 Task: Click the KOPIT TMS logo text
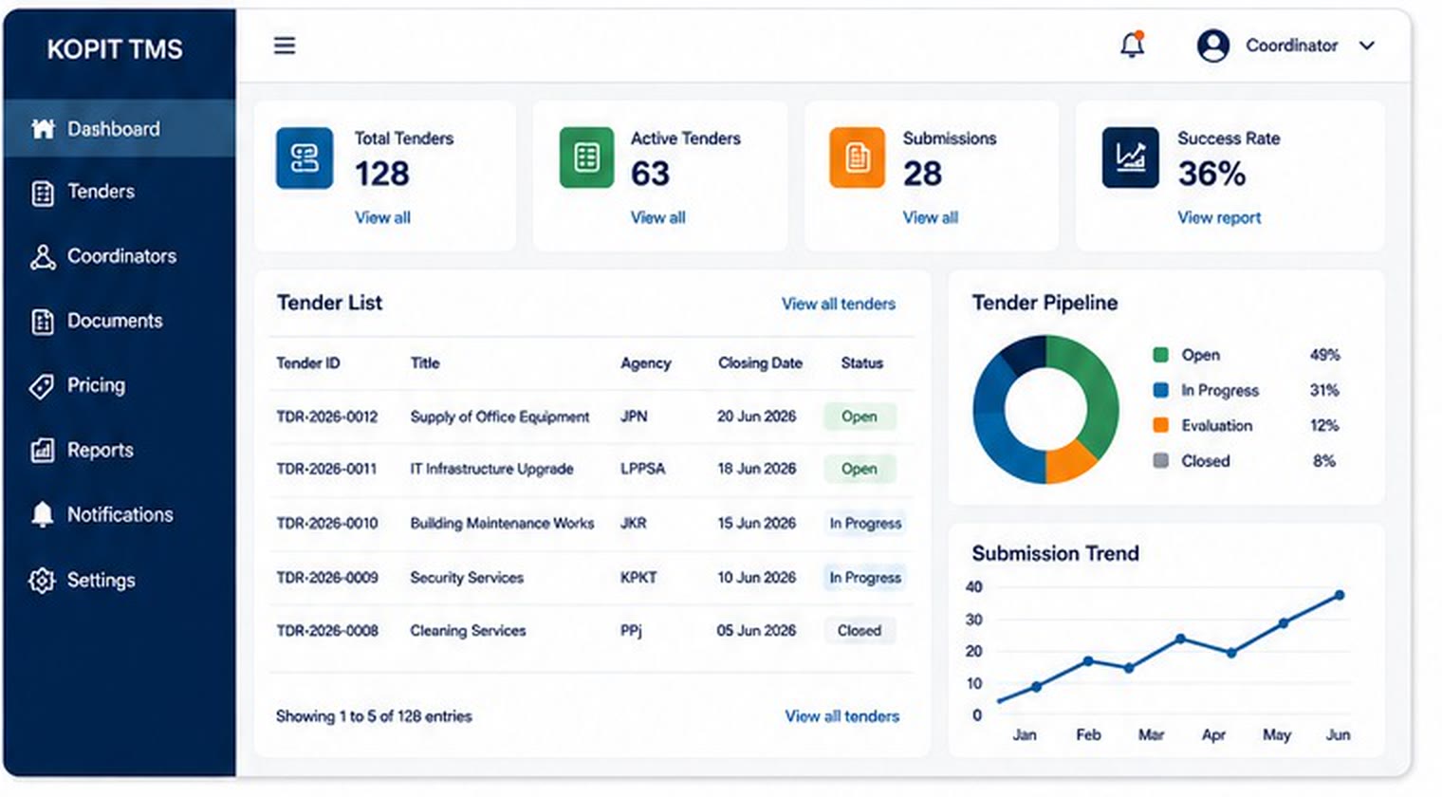(115, 49)
